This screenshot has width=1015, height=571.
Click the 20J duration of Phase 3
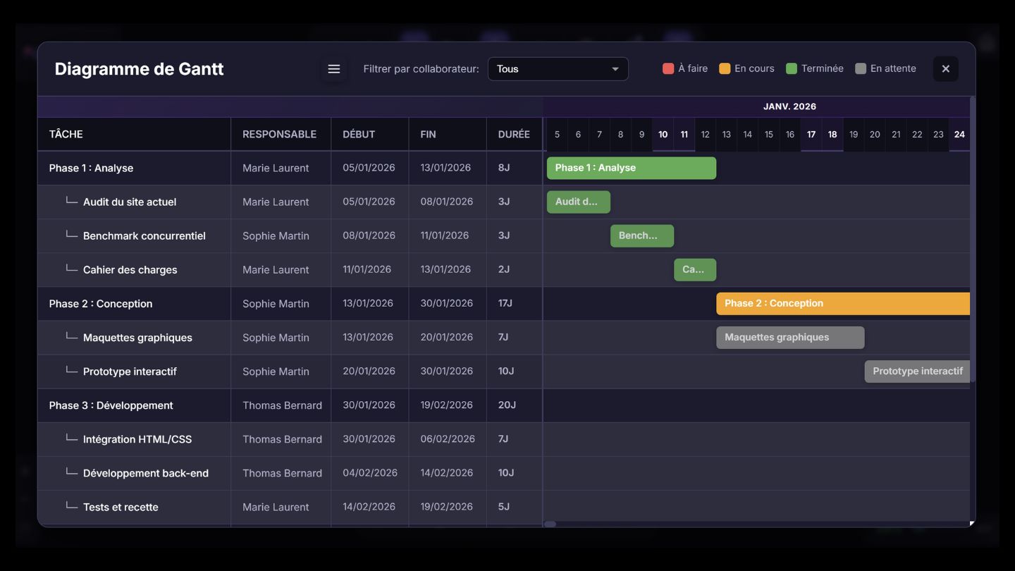tap(507, 405)
